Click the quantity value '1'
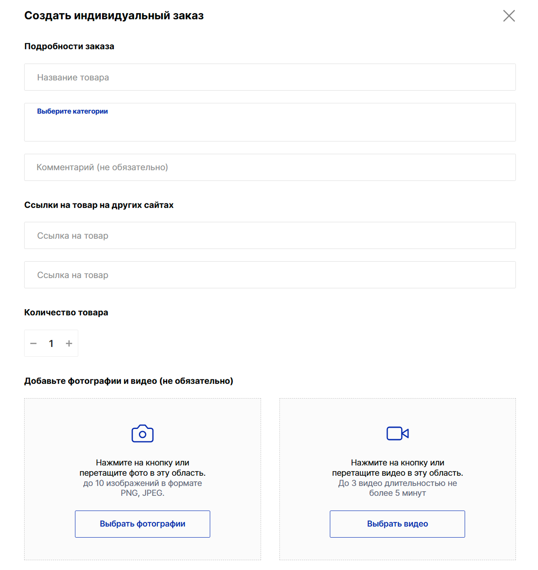 [51, 344]
